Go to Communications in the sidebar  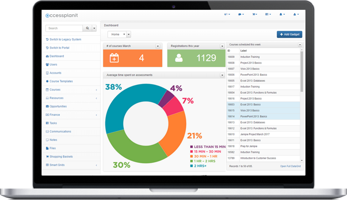pos(60,131)
